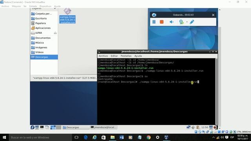Launch Internet Explorer from taskbar
Viewport: 251px width, 141px height.
[95, 137]
